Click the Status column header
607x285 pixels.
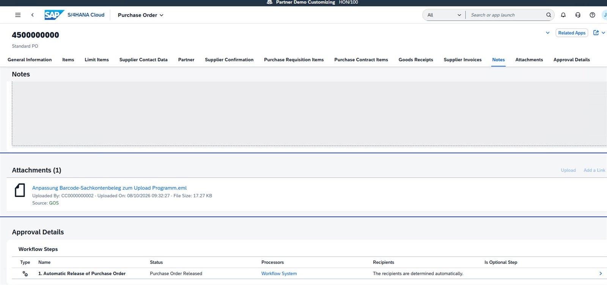point(156,262)
